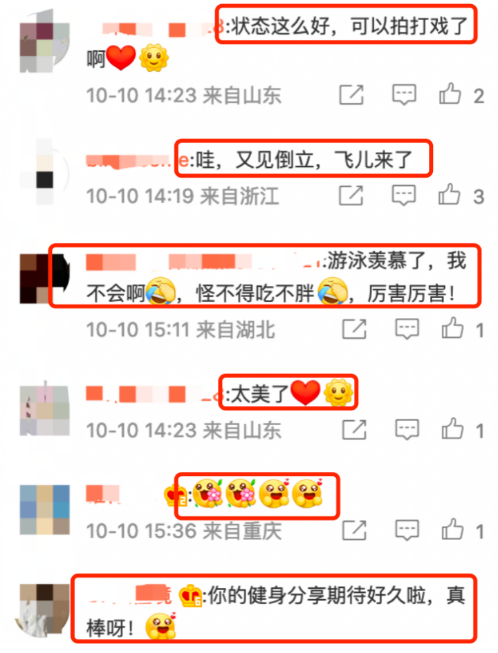Image resolution: width=498 pixels, height=653 pixels.
Task: Like the Shandong comment about 打戏
Action: click(450, 94)
